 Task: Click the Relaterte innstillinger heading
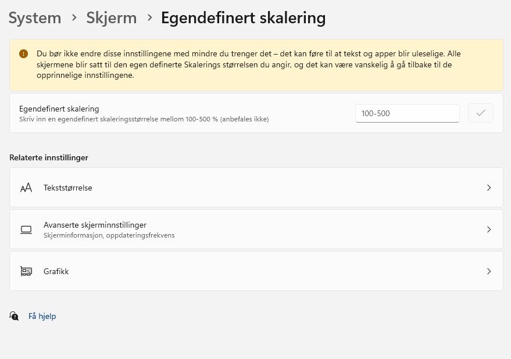coord(49,157)
